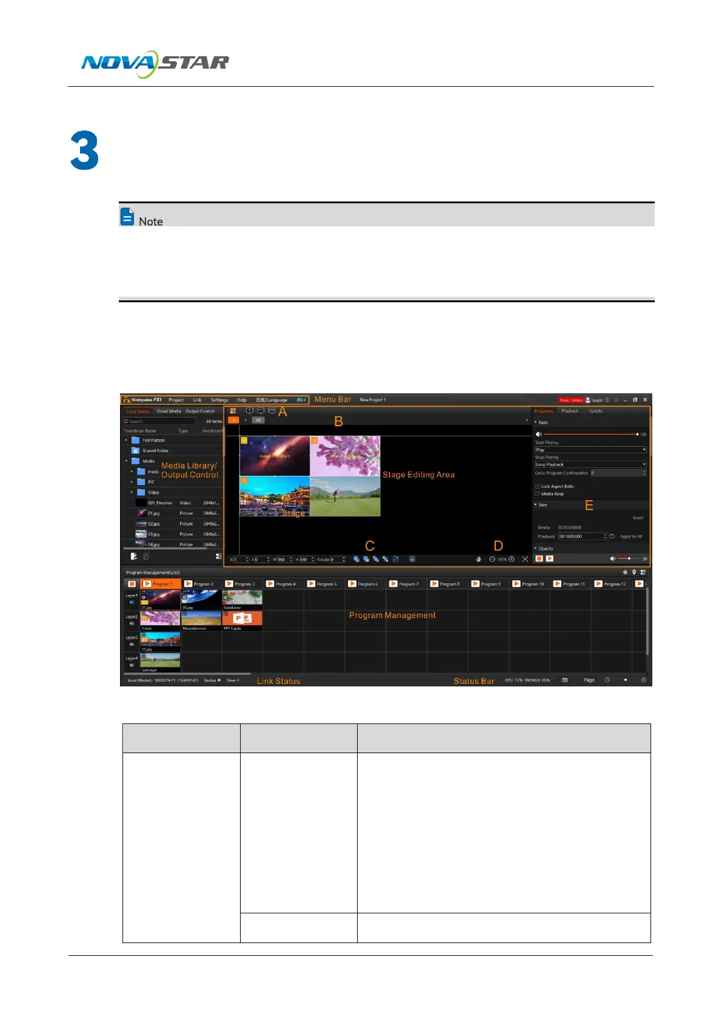This screenshot has width=722, height=1022.
Task: Click the orange add stage plus button
Action: [x=233, y=420]
